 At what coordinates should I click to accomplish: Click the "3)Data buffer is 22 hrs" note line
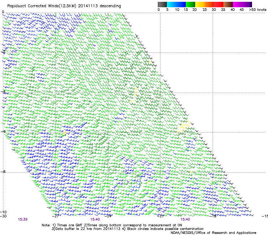(127, 229)
